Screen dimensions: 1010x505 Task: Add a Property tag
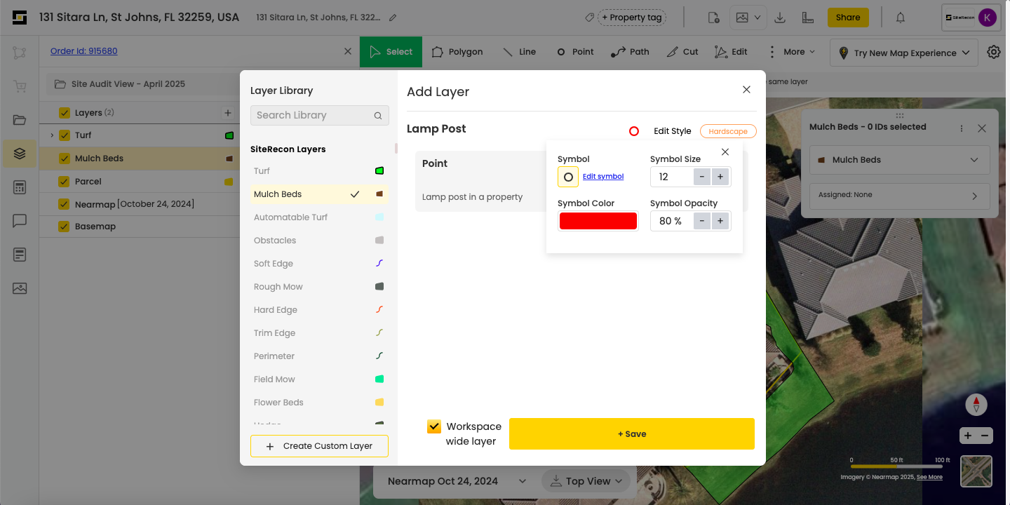tap(632, 18)
